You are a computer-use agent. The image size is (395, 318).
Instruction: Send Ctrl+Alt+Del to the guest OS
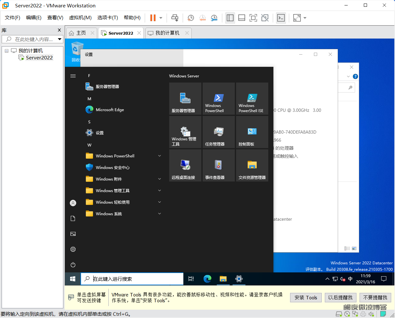coord(175,18)
